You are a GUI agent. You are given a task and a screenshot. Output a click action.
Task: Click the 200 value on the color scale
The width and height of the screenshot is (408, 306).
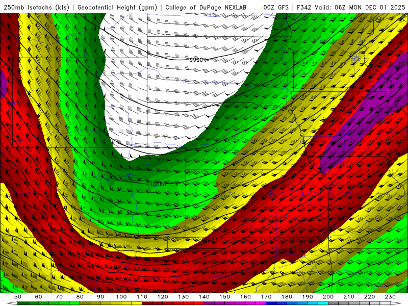pos(328,297)
